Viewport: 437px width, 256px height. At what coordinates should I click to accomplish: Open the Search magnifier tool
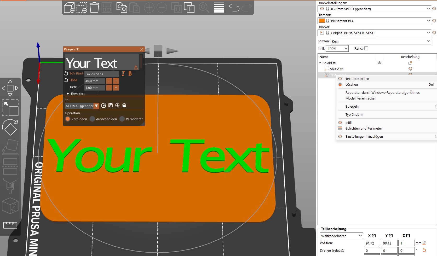[204, 8]
